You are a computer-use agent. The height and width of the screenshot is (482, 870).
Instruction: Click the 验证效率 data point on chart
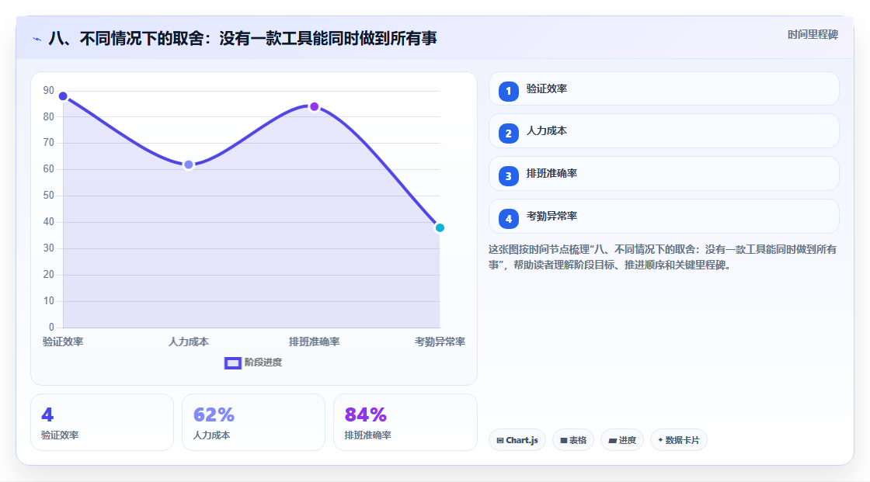click(x=63, y=96)
